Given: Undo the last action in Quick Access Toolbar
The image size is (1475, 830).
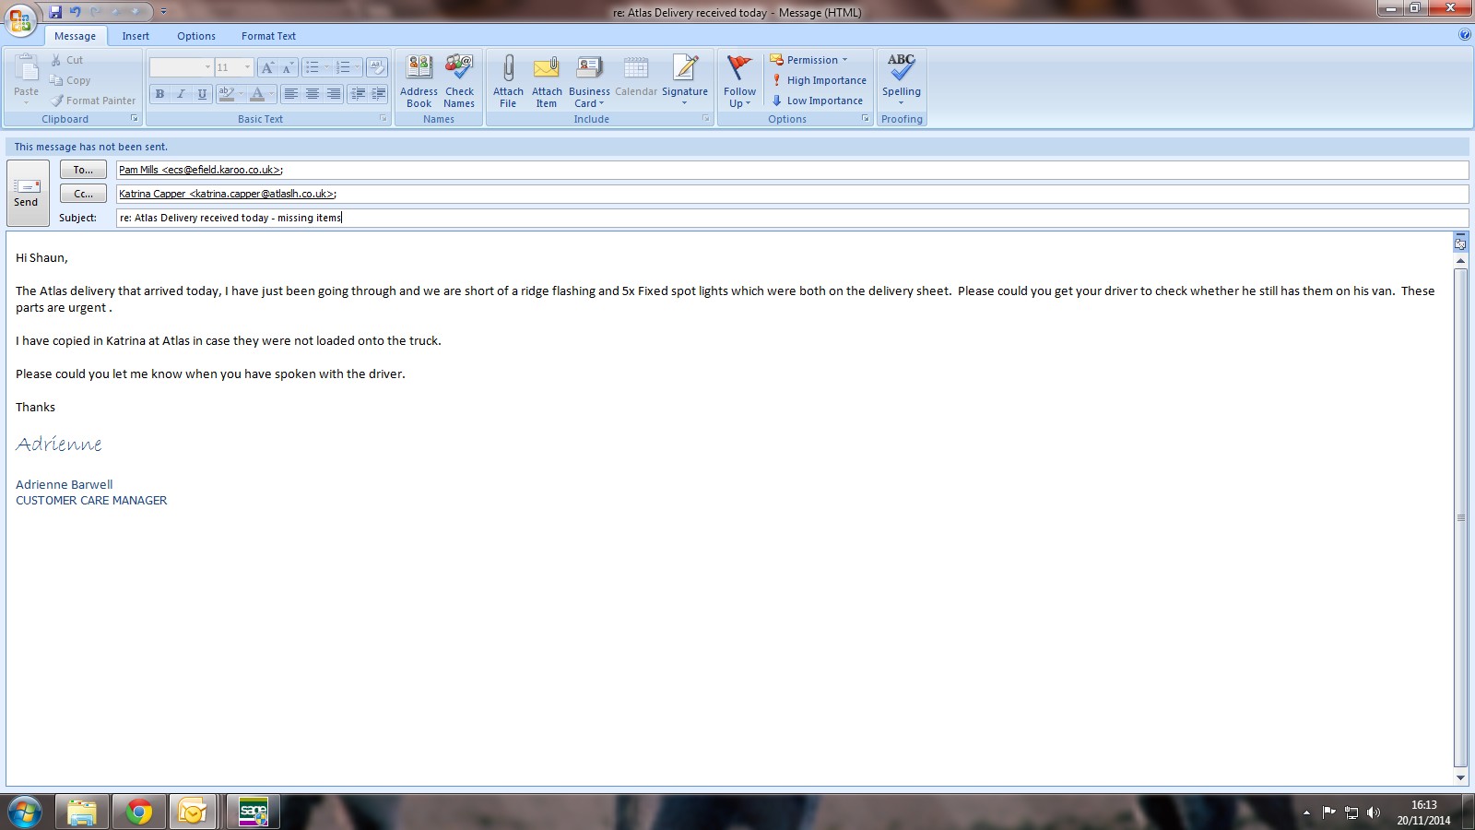Looking at the screenshot, I should [76, 12].
